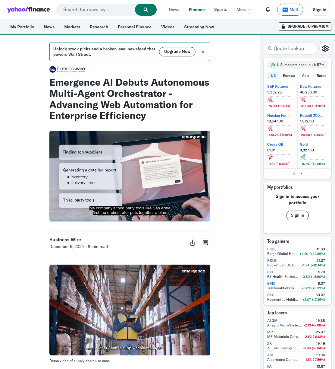Open the PIII ticker in Top gainers
The height and width of the screenshot is (369, 335).
[x=270, y=272]
